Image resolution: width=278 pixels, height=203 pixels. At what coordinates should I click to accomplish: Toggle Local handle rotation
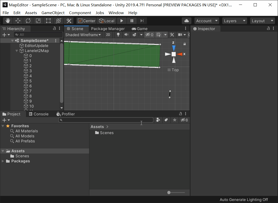(x=107, y=21)
